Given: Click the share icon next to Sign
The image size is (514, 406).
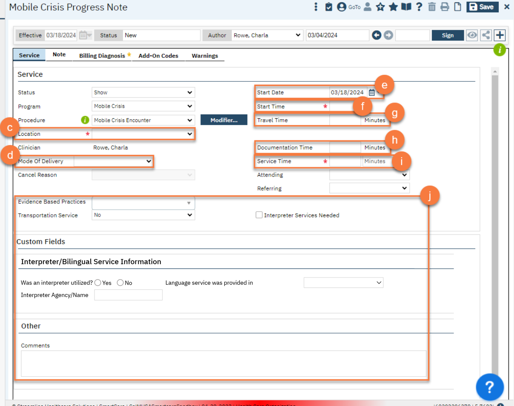Looking at the screenshot, I should [x=485, y=35].
